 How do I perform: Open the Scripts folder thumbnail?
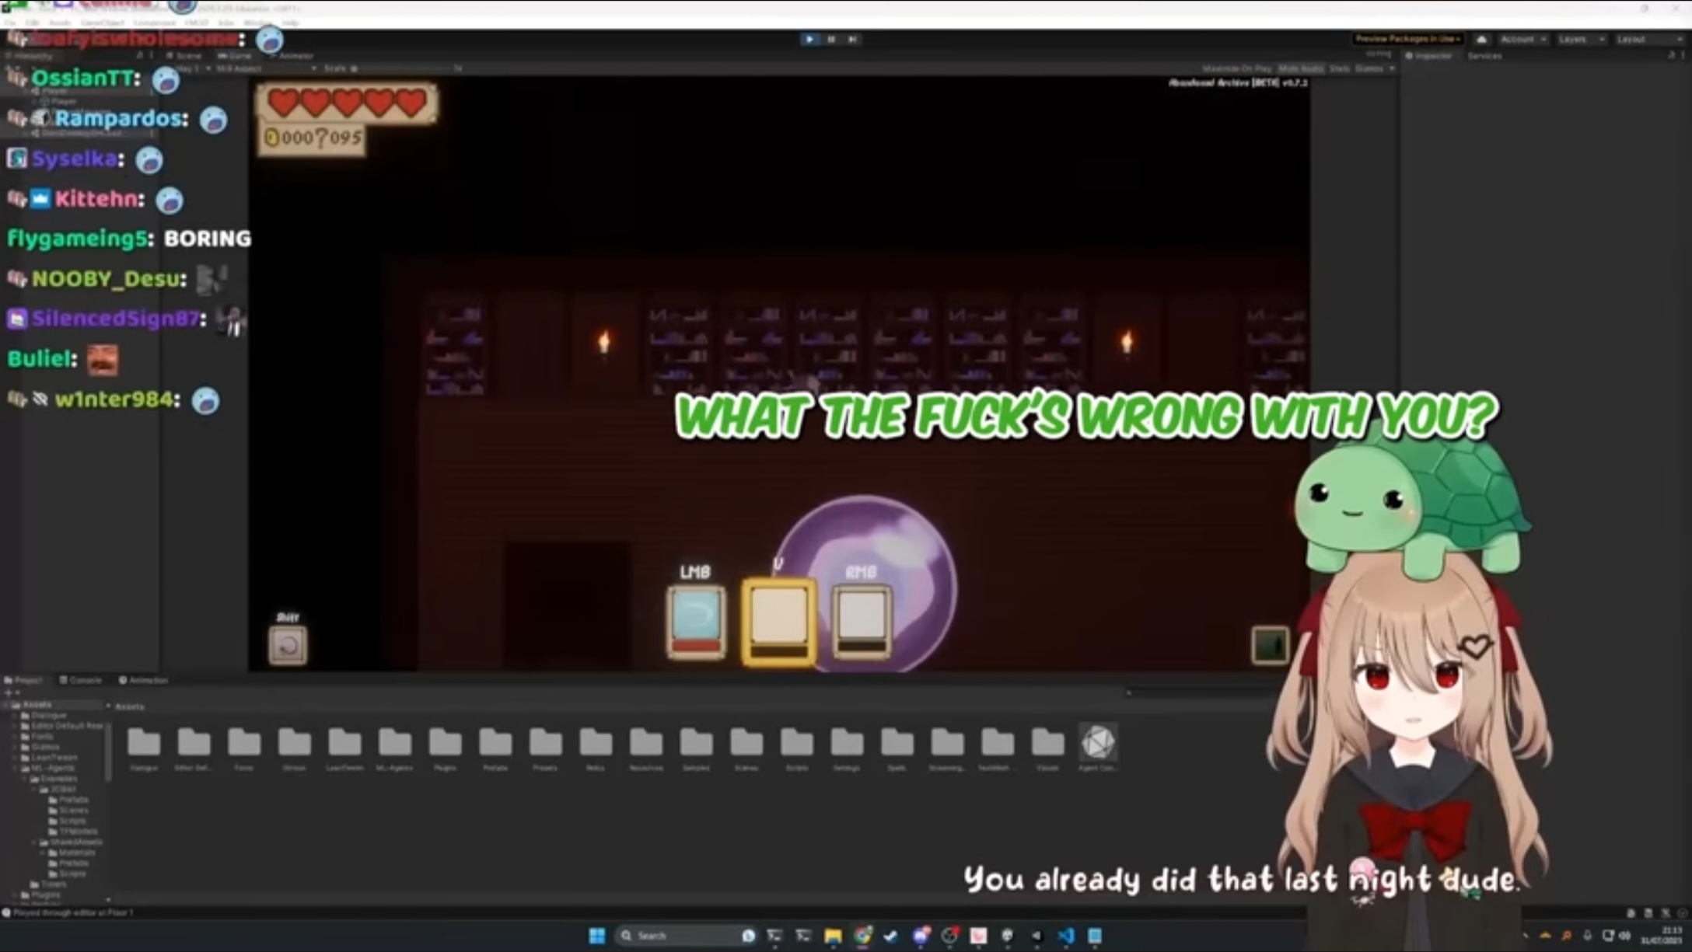[x=796, y=742]
